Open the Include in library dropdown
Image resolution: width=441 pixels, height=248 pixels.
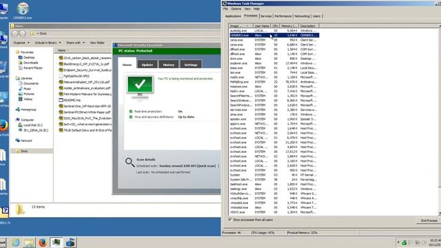pos(48,43)
